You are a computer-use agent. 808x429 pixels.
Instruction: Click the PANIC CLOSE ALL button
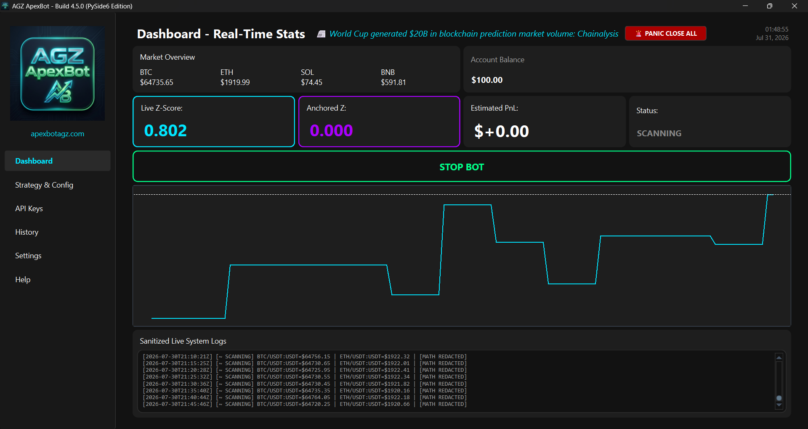[x=665, y=33]
